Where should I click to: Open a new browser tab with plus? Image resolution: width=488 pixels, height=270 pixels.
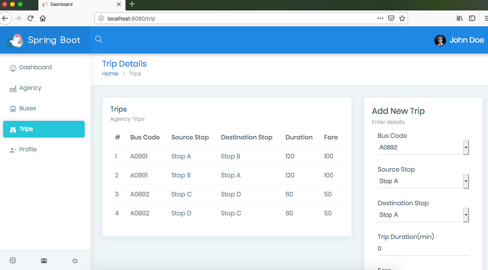tap(132, 4)
